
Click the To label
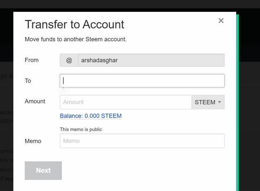click(28, 81)
